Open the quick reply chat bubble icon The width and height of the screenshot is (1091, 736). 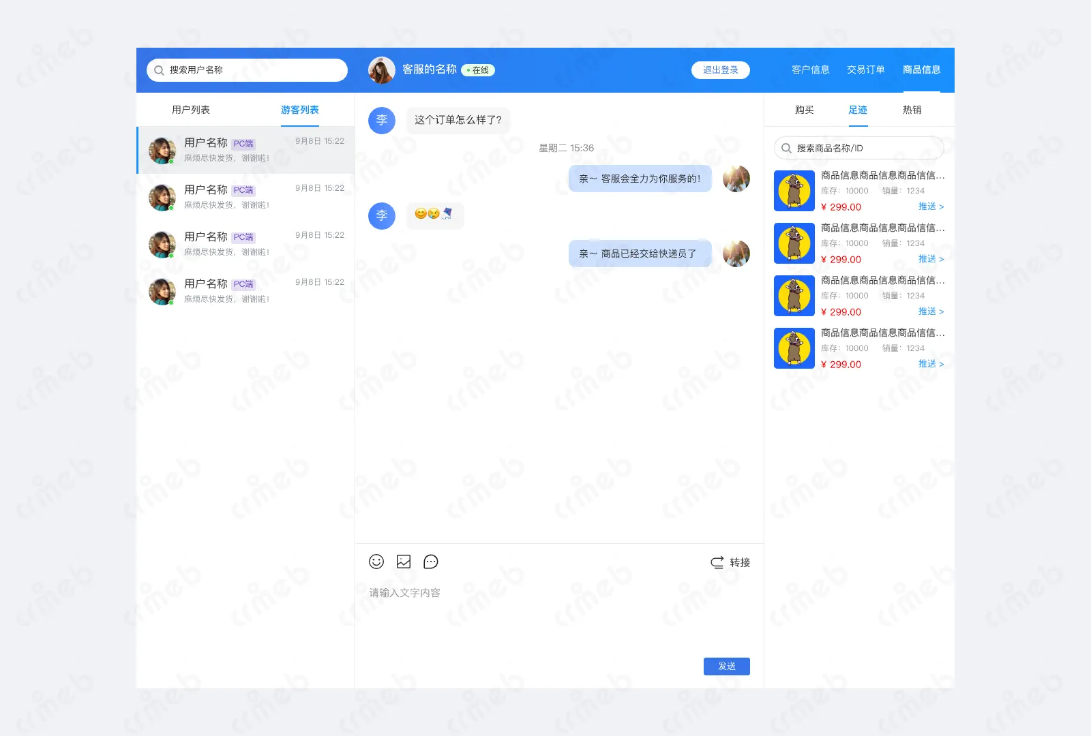(x=431, y=562)
